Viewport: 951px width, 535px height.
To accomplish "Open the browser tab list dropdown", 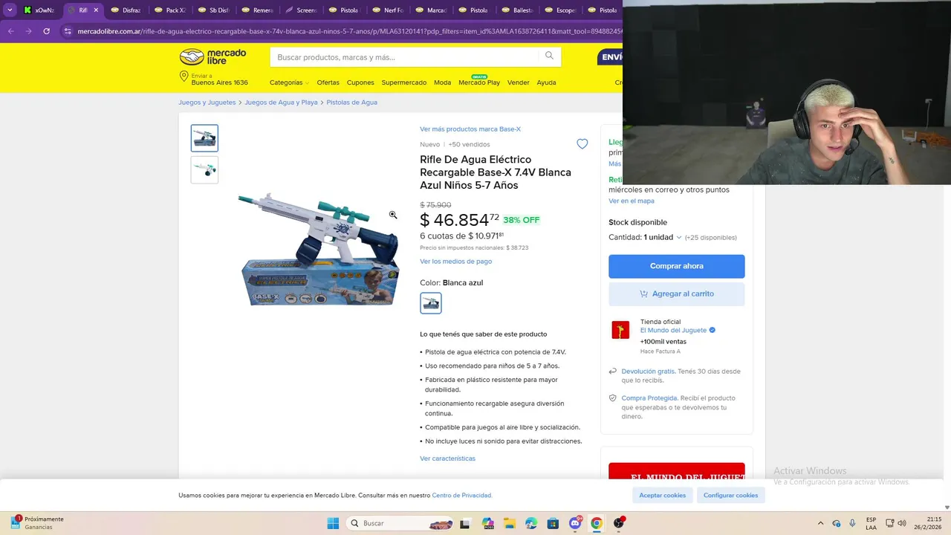I will coord(10,10).
